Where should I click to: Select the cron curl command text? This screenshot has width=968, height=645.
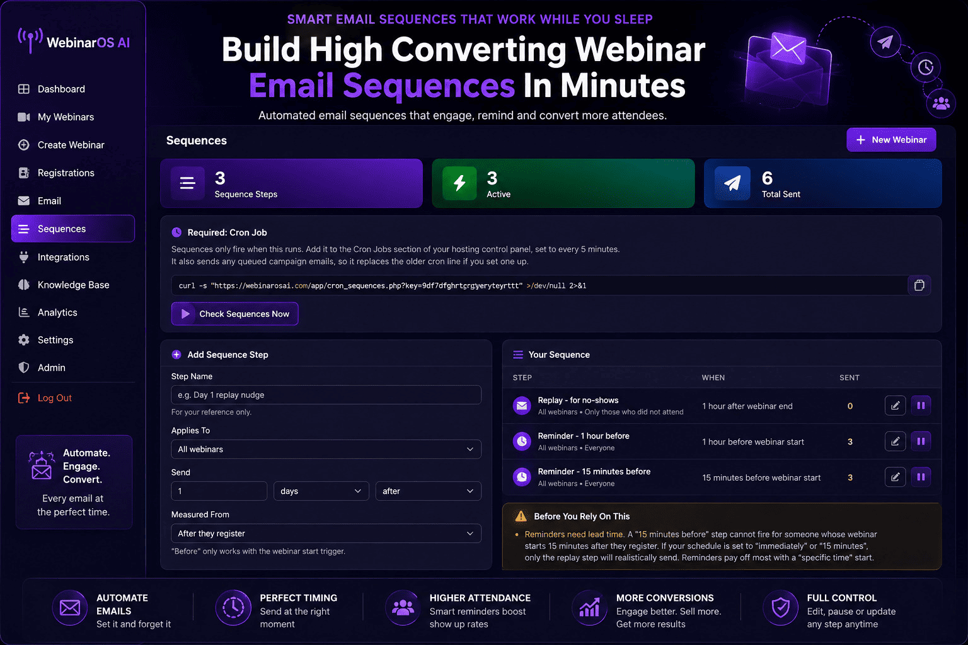coord(382,286)
